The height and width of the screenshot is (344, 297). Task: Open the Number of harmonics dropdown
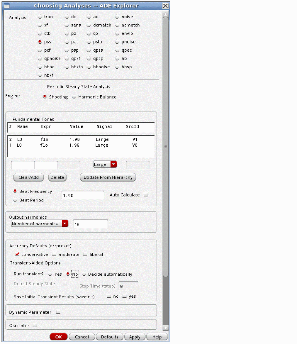40,223
